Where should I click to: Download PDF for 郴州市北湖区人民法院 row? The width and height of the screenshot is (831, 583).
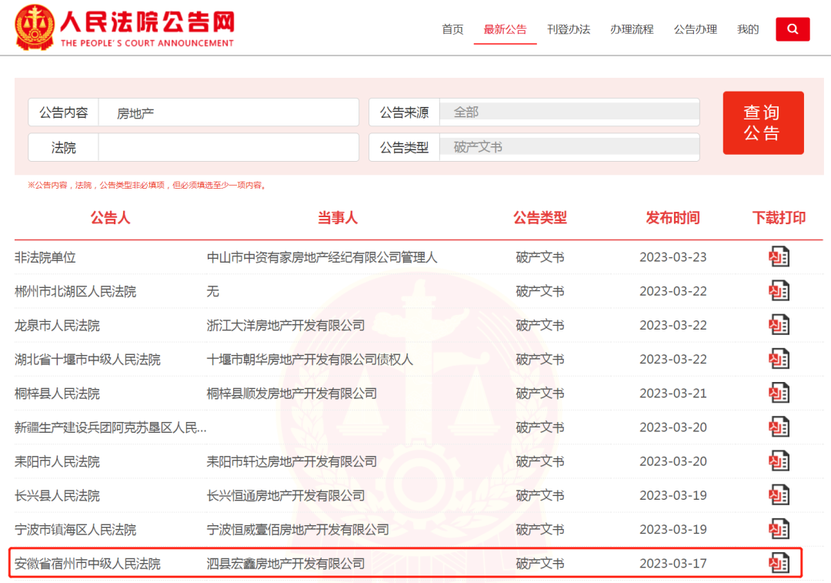pos(779,290)
